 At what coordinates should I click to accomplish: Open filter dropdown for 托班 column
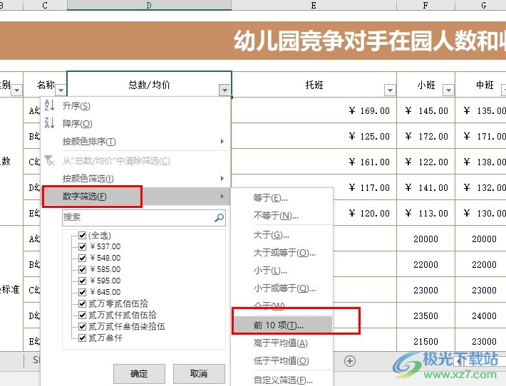point(390,90)
